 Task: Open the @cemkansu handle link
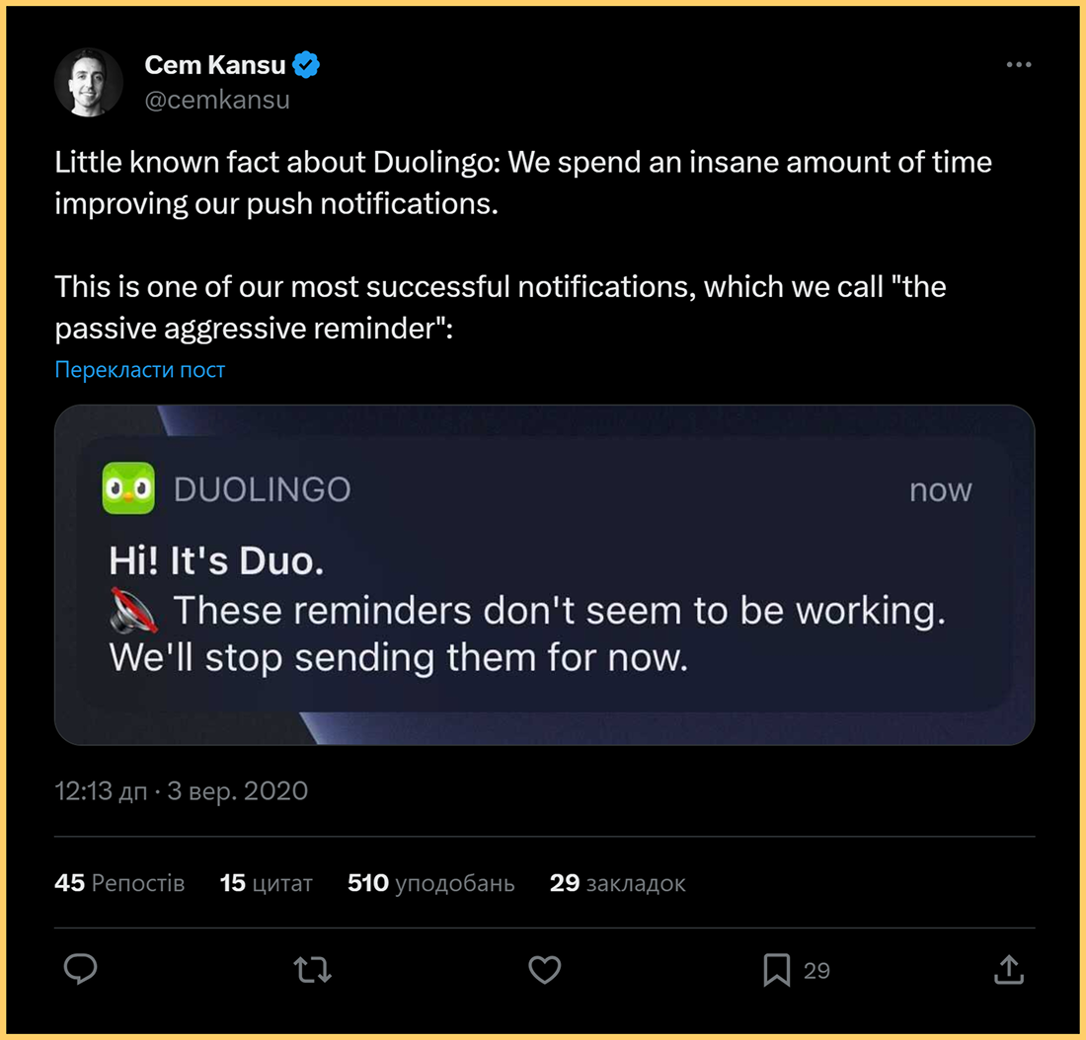click(x=217, y=100)
